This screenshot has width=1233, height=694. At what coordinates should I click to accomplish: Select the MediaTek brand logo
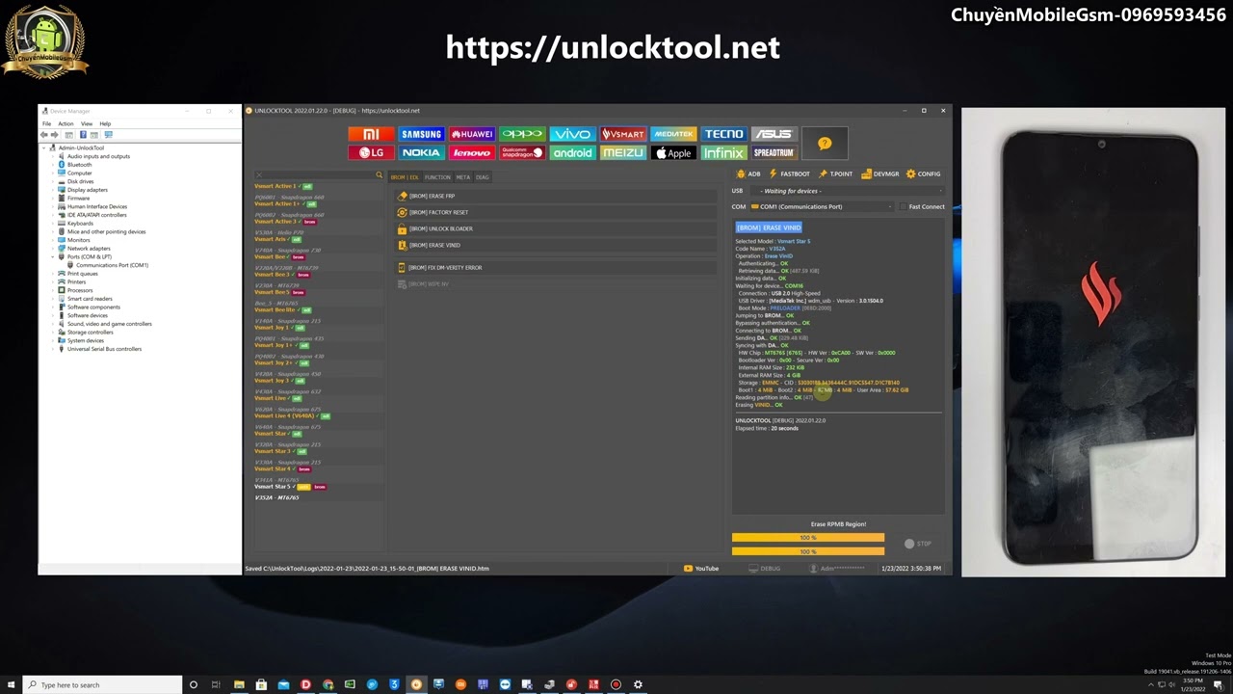672,134
